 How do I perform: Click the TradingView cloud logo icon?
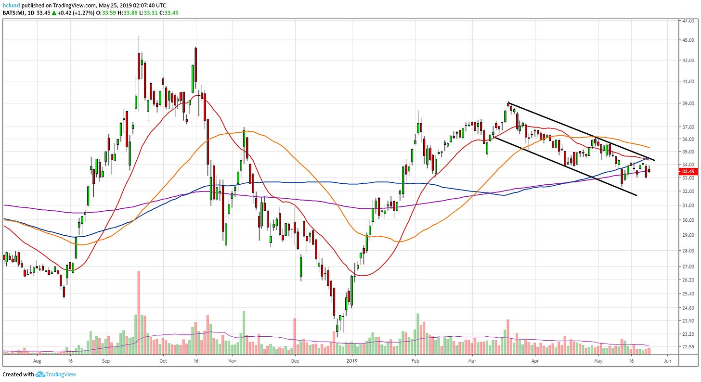point(40,374)
